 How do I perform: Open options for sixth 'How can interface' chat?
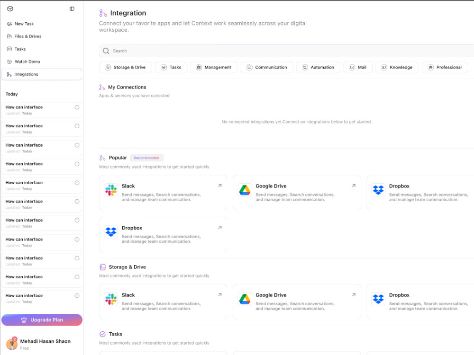77,201
